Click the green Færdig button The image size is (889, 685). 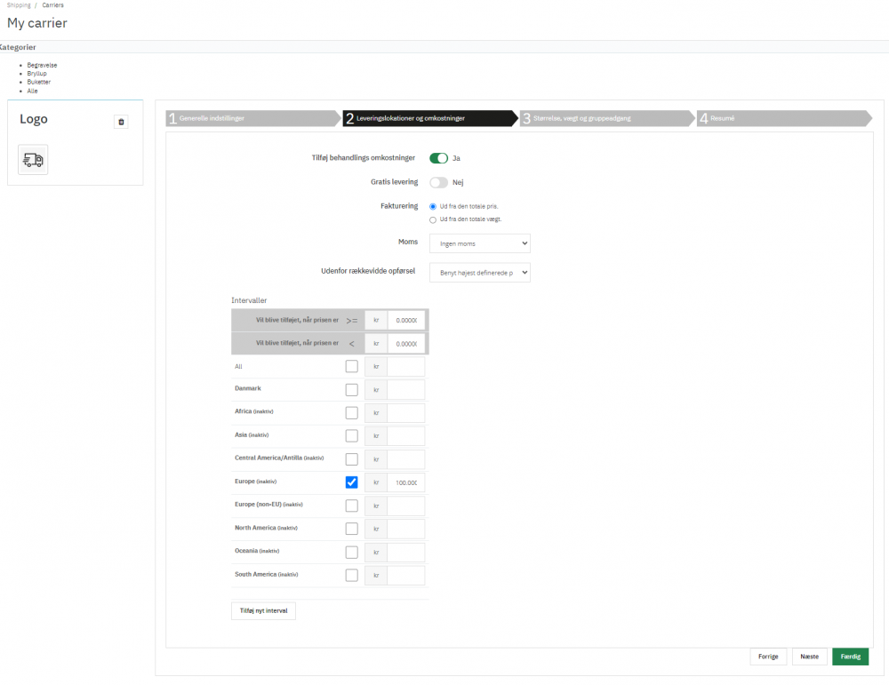(851, 657)
